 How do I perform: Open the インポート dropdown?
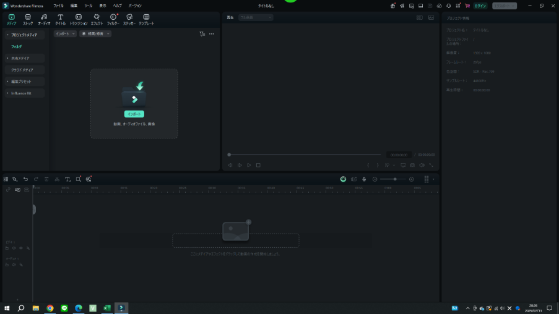pos(65,34)
